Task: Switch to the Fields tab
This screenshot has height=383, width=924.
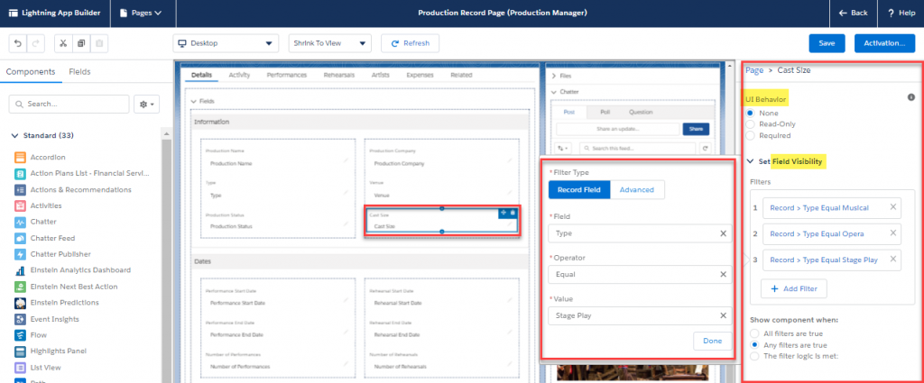Action: 79,72
